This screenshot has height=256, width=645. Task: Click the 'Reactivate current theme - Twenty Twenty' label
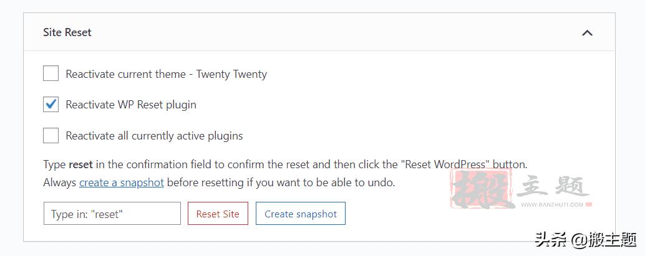click(166, 74)
